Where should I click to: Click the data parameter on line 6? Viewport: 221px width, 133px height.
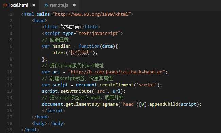click(107, 46)
